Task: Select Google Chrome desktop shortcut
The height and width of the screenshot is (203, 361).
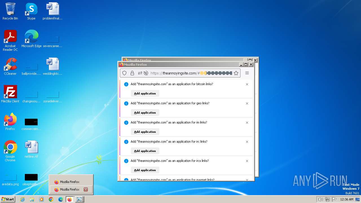Action: pyautogui.click(x=10, y=151)
